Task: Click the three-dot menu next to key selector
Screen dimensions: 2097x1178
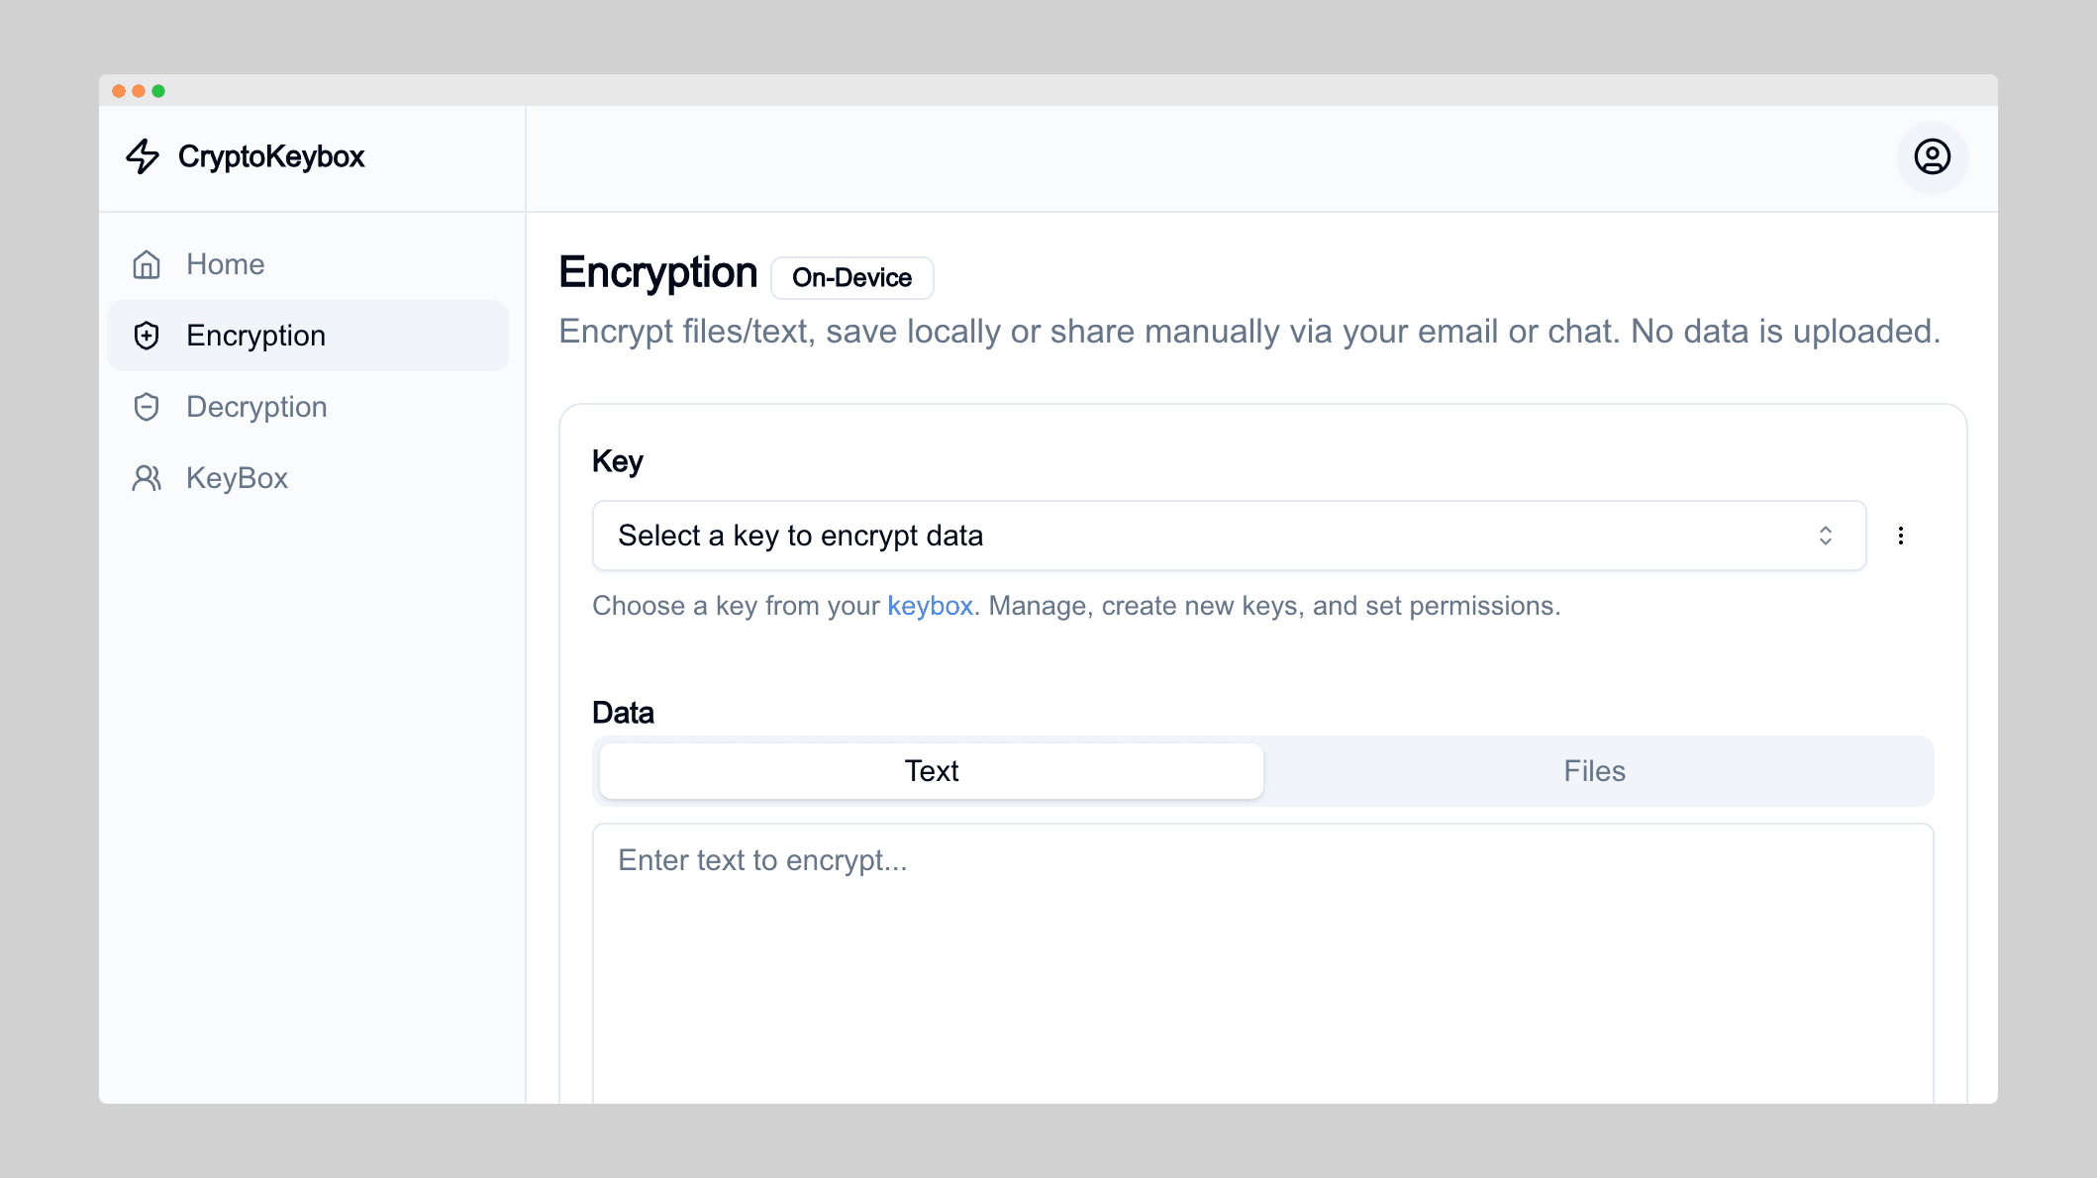Action: [1901, 536]
